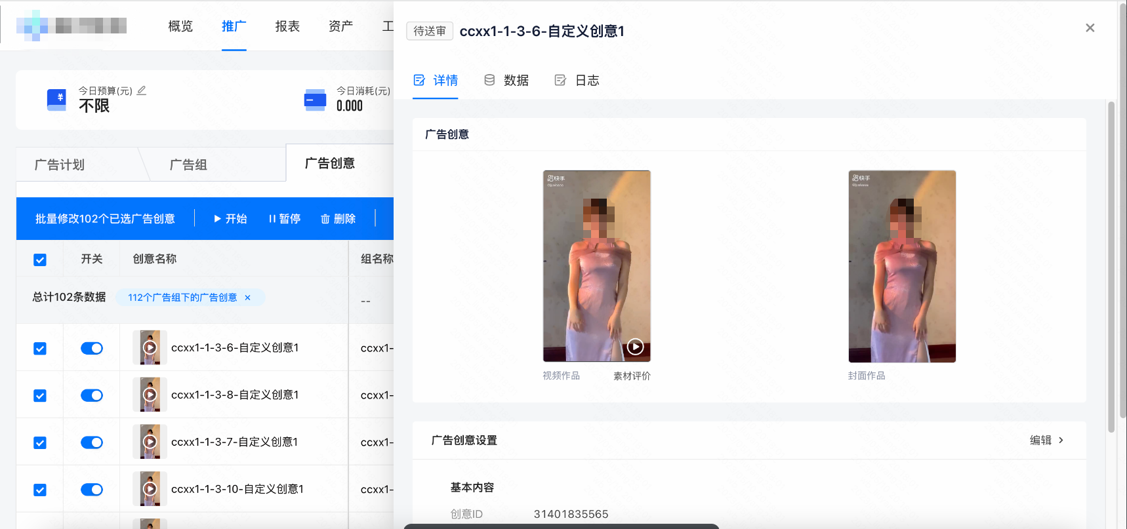Click the 不限 budget value
This screenshot has width=1127, height=529.
94,106
